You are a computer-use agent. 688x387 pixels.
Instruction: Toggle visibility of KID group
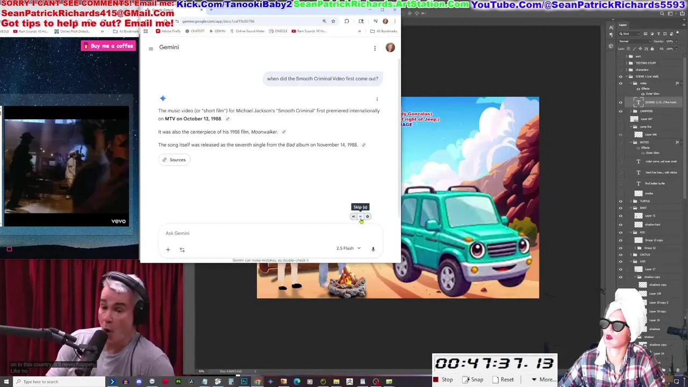(620, 232)
